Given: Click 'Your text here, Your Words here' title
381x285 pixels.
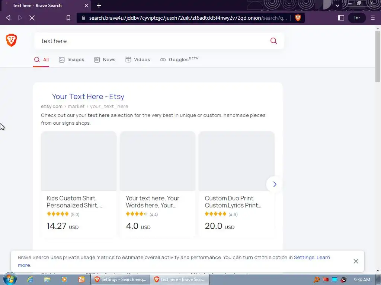Looking at the screenshot, I should [x=152, y=202].
